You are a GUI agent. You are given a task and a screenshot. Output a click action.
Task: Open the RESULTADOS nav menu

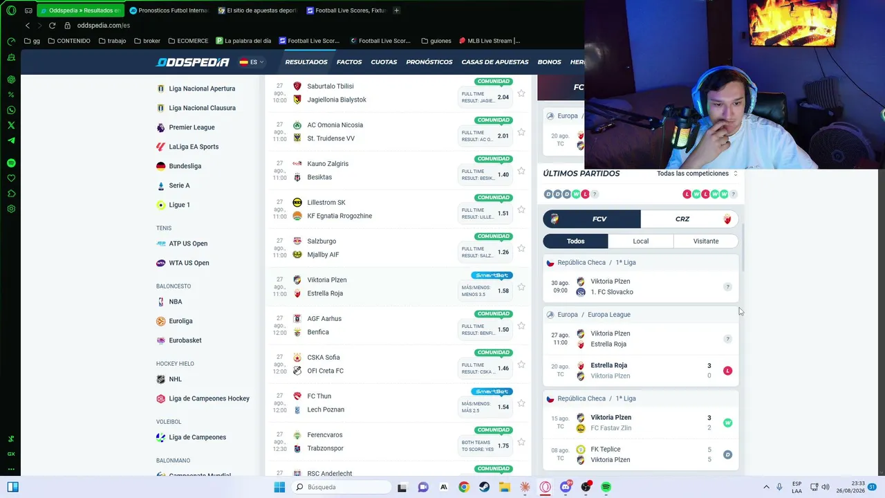click(306, 62)
